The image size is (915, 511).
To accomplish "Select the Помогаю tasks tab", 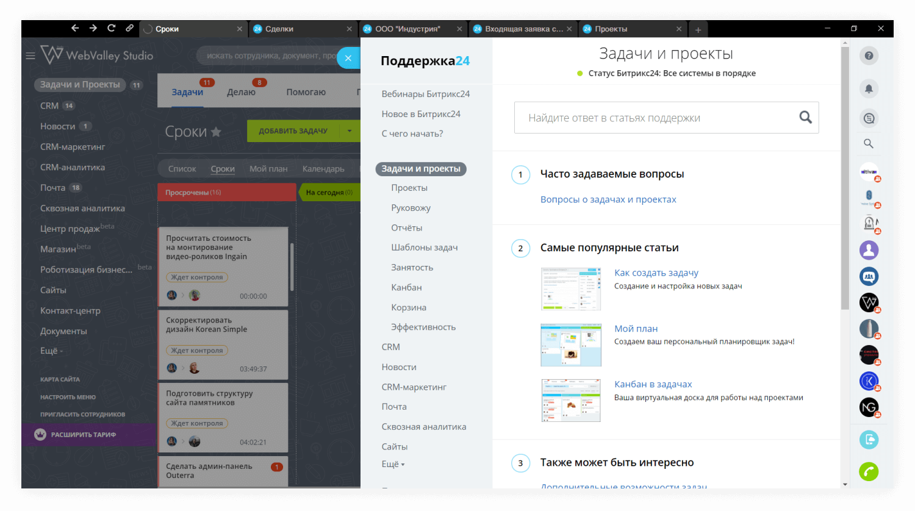I will (306, 92).
